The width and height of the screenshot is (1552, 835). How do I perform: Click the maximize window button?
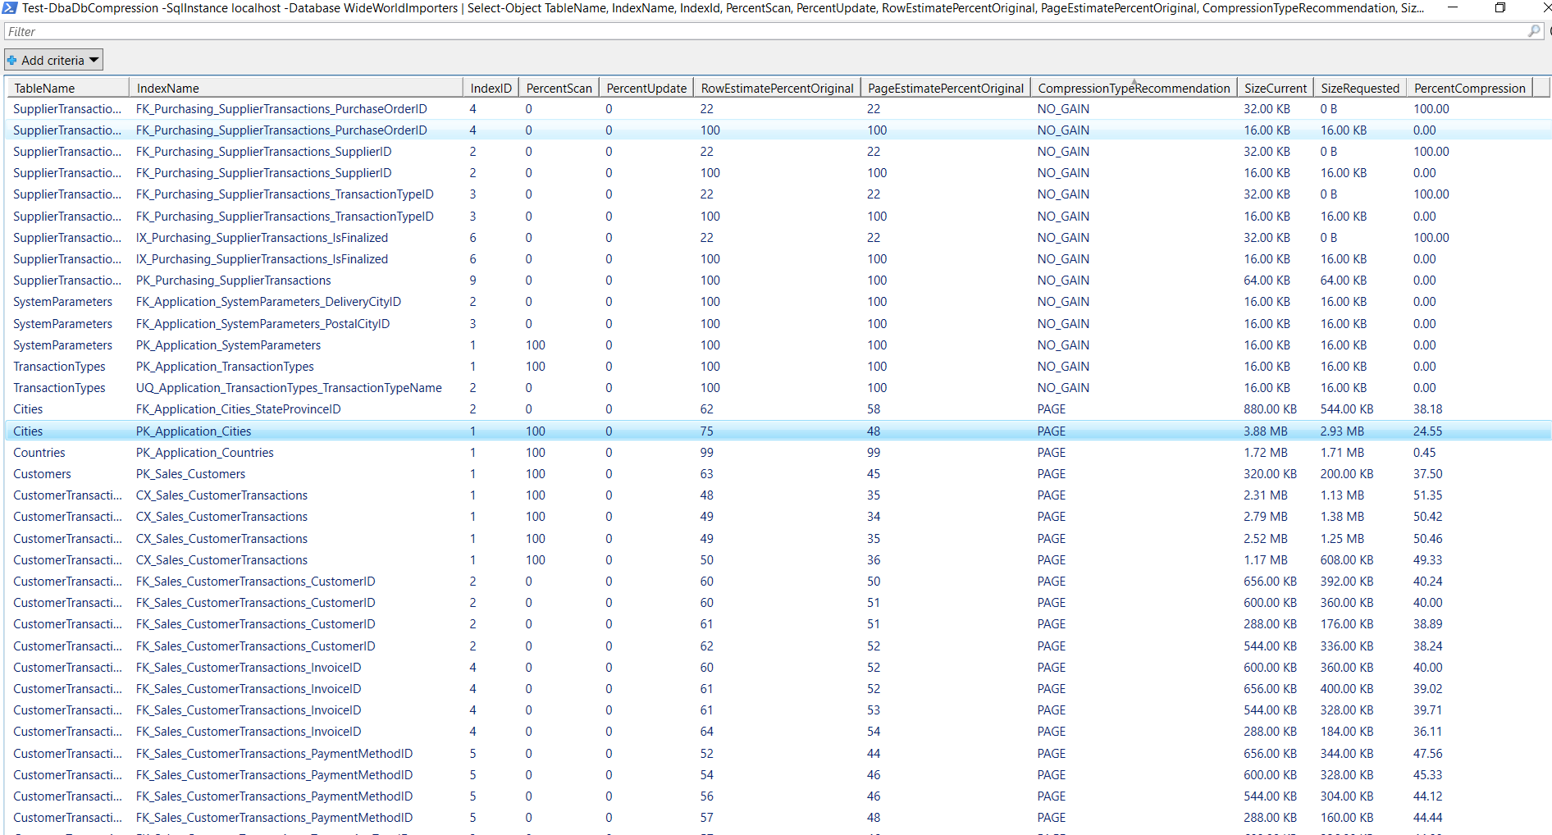click(1501, 8)
